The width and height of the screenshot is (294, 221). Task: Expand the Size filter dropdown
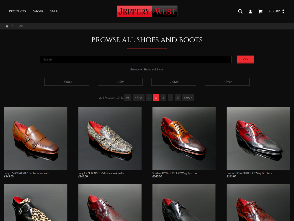pyautogui.click(x=120, y=82)
